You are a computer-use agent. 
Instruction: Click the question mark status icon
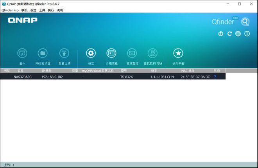tap(215, 77)
